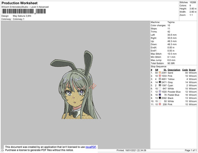The height and width of the screenshot is (153, 198).
Task: Select the Grey 2471 color swatch
Action: pos(160,82)
